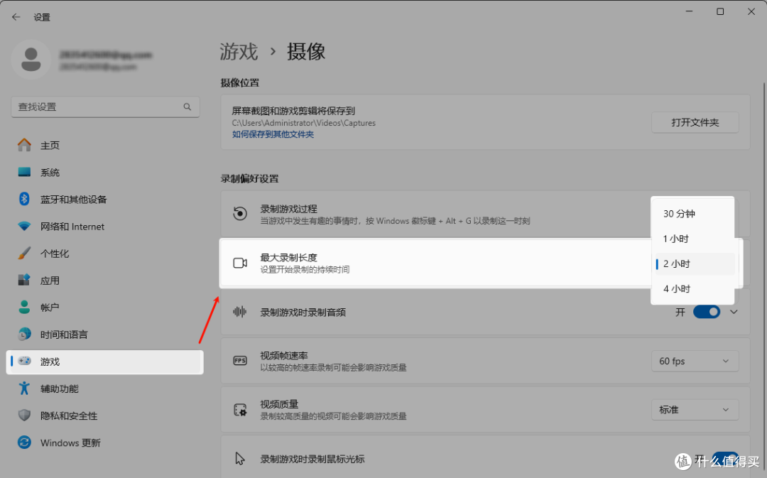This screenshot has width=767, height=478.
Task: Click the 最大录制长度 camera icon
Action: [x=240, y=263]
